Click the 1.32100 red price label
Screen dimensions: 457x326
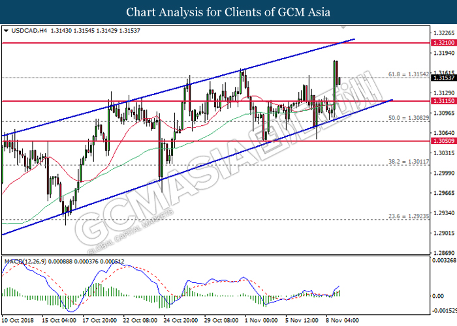443,43
